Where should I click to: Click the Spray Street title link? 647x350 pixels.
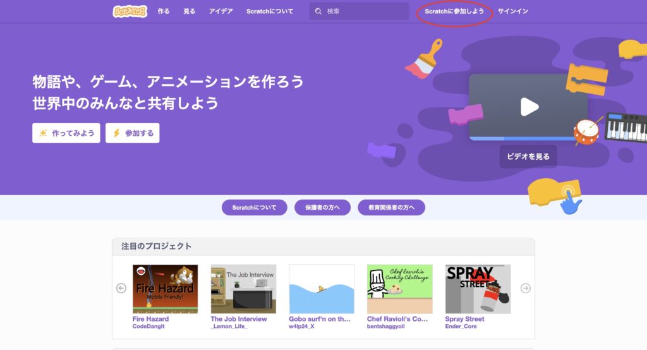point(464,319)
